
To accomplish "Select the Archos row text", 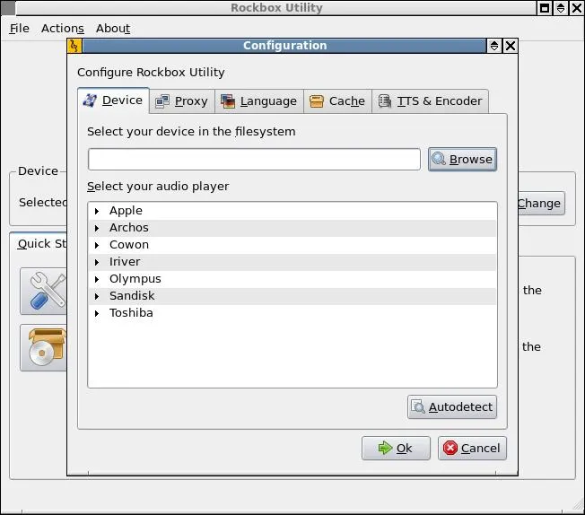I will [x=128, y=228].
